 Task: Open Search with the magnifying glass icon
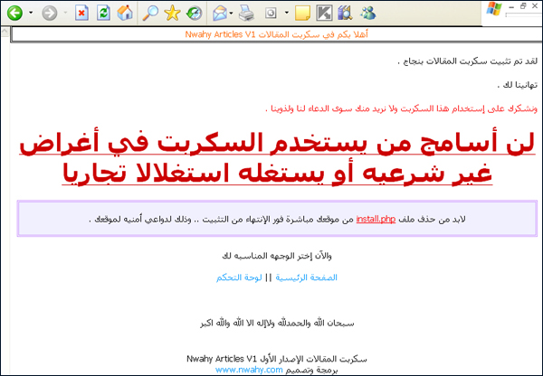[151, 13]
